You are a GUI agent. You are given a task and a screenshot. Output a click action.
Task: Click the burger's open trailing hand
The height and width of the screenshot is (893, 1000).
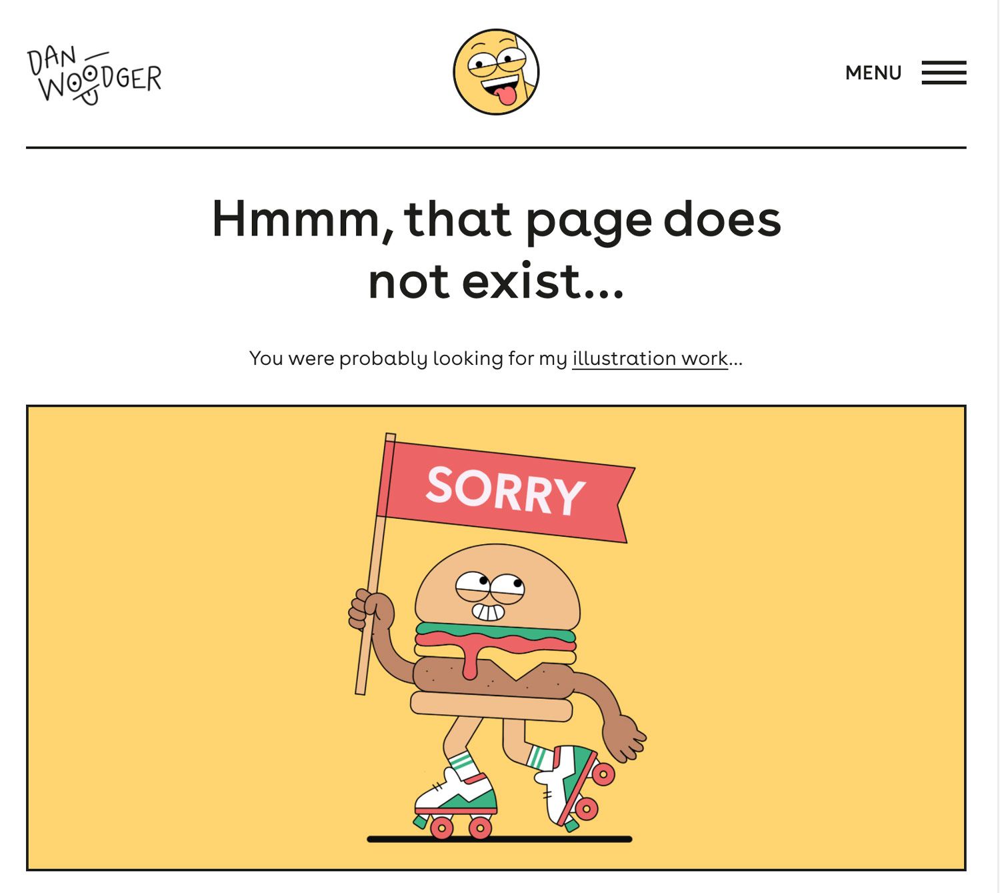click(x=625, y=739)
